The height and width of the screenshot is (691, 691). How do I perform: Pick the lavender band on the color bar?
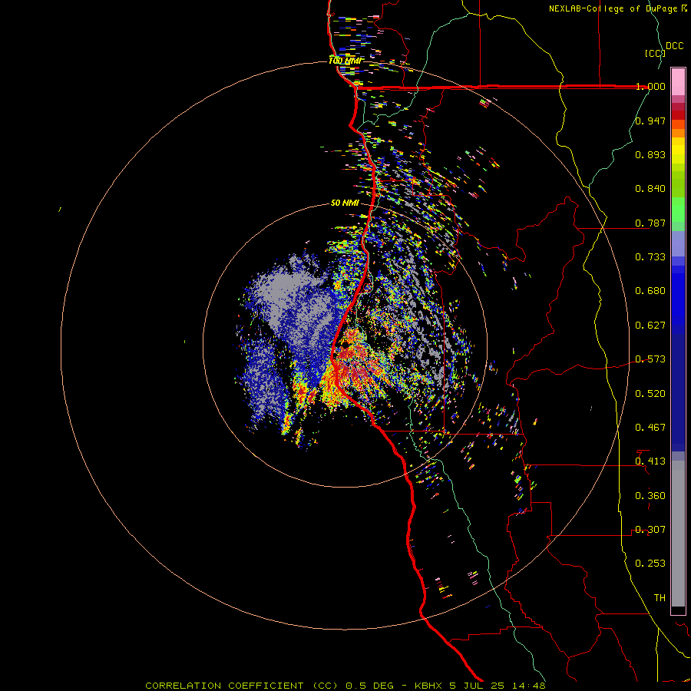coord(678,243)
